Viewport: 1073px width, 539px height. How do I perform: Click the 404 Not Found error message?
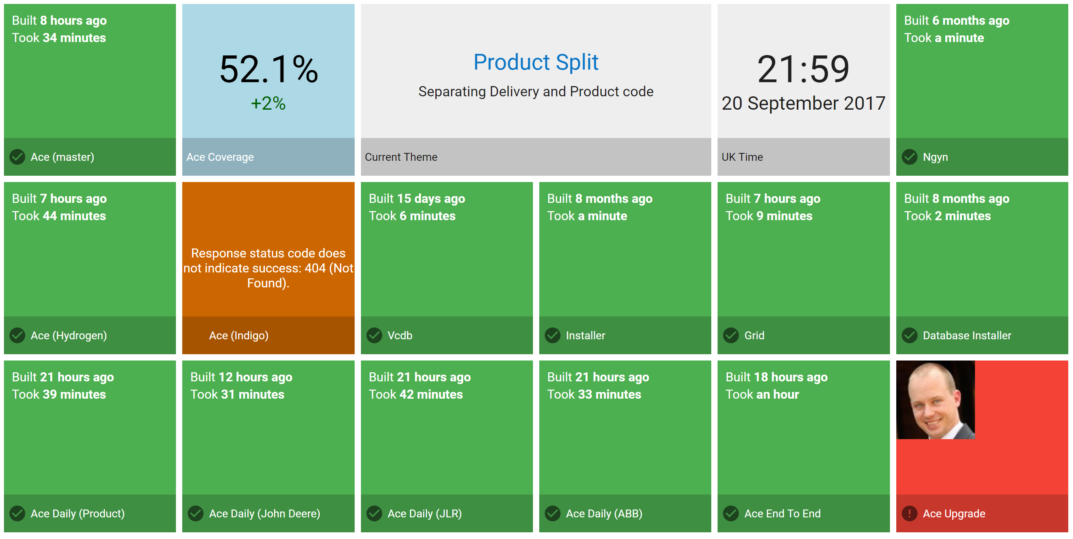click(x=268, y=268)
